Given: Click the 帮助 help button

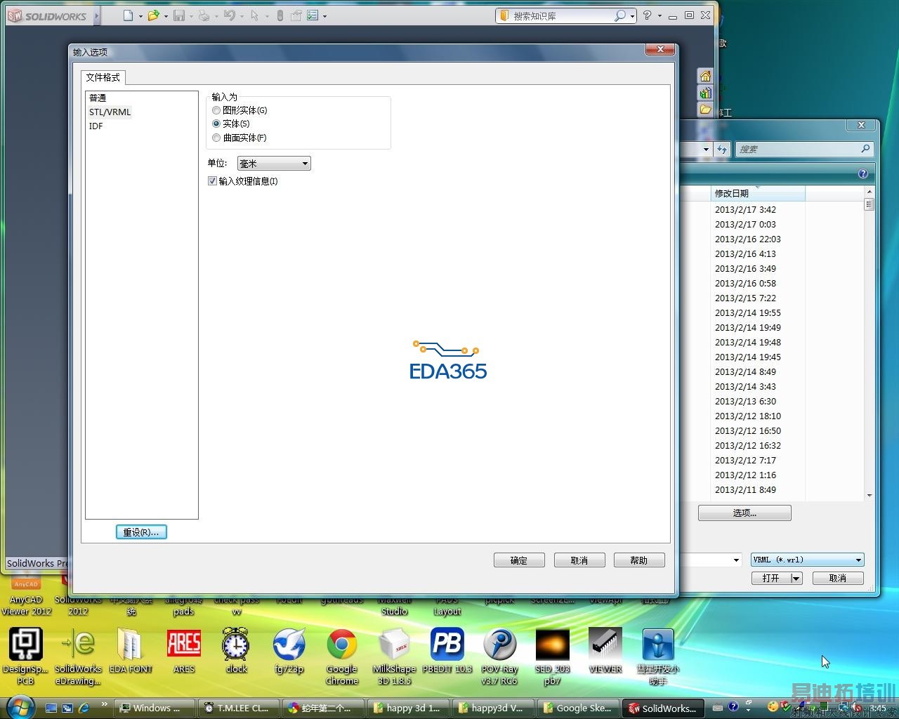Looking at the screenshot, I should tap(639, 560).
